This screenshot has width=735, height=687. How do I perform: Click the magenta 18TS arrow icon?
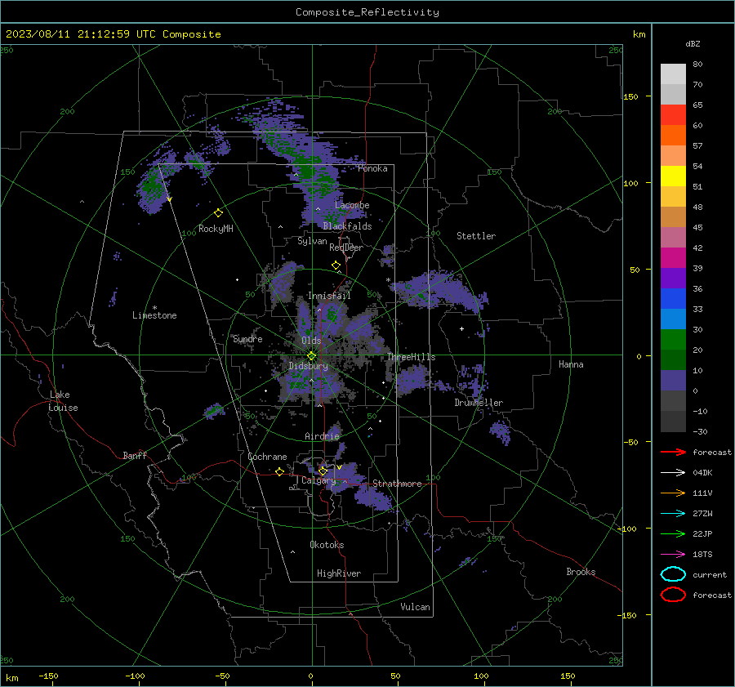click(673, 555)
